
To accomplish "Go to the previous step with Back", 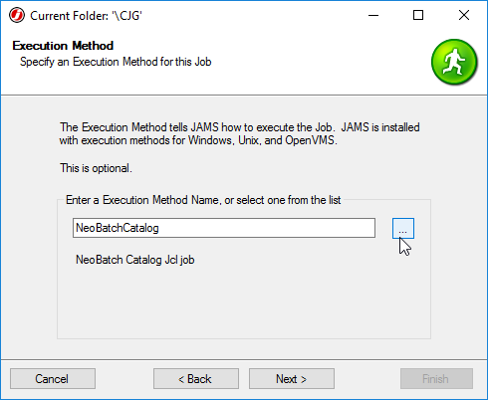I will 196,379.
